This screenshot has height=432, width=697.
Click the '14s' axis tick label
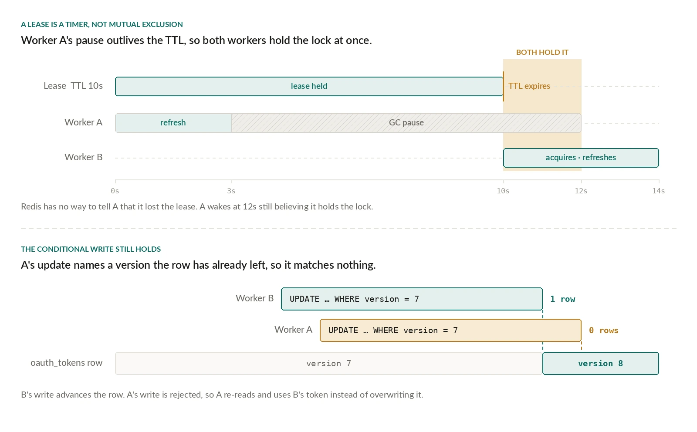[659, 191]
